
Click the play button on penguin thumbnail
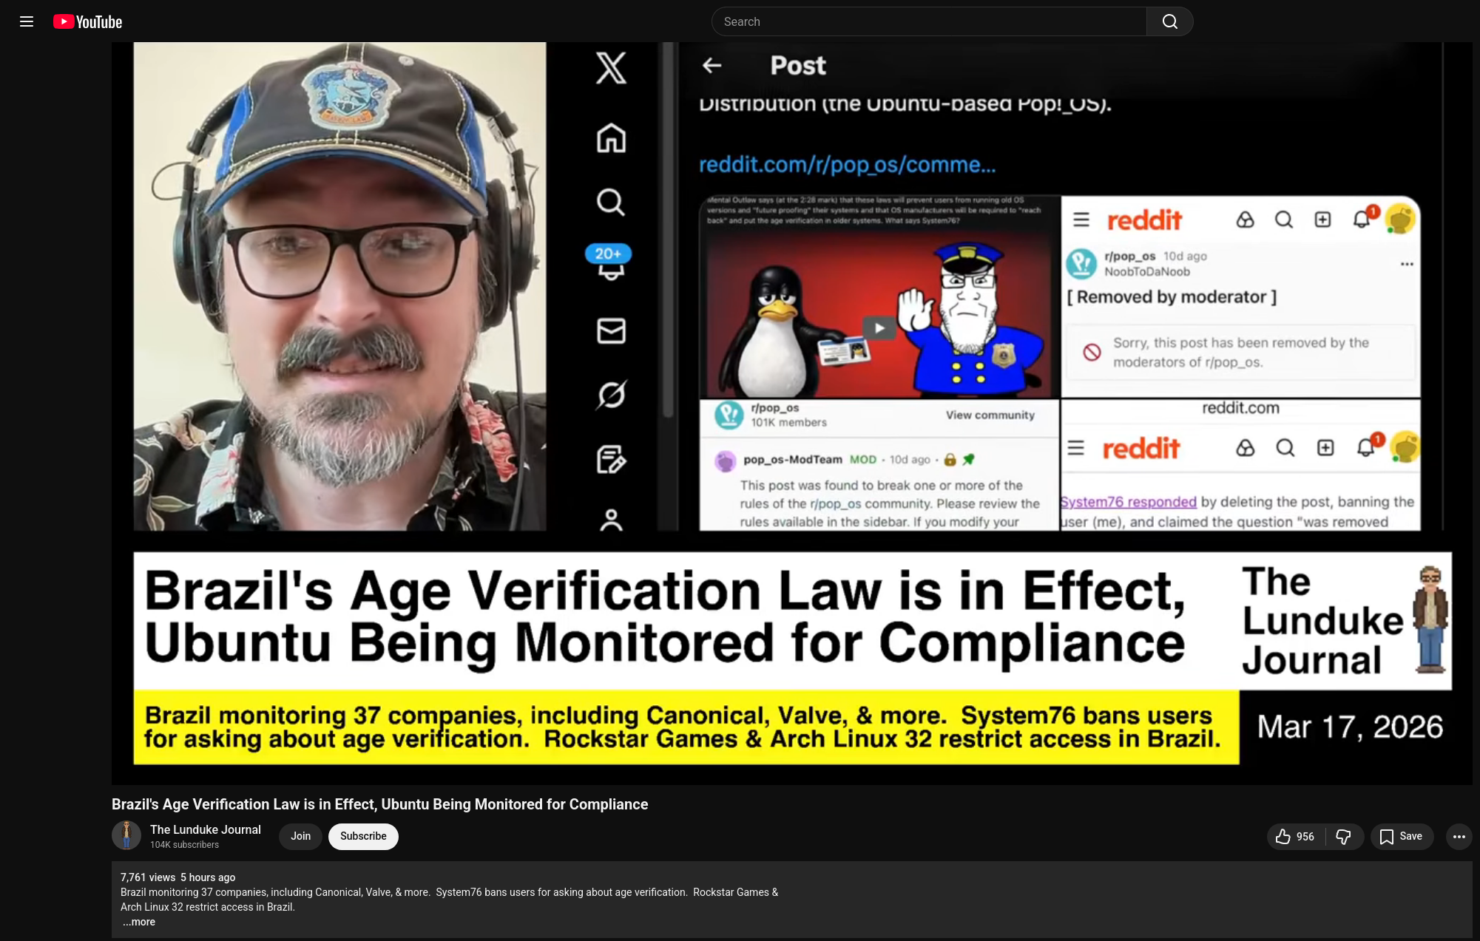click(879, 327)
